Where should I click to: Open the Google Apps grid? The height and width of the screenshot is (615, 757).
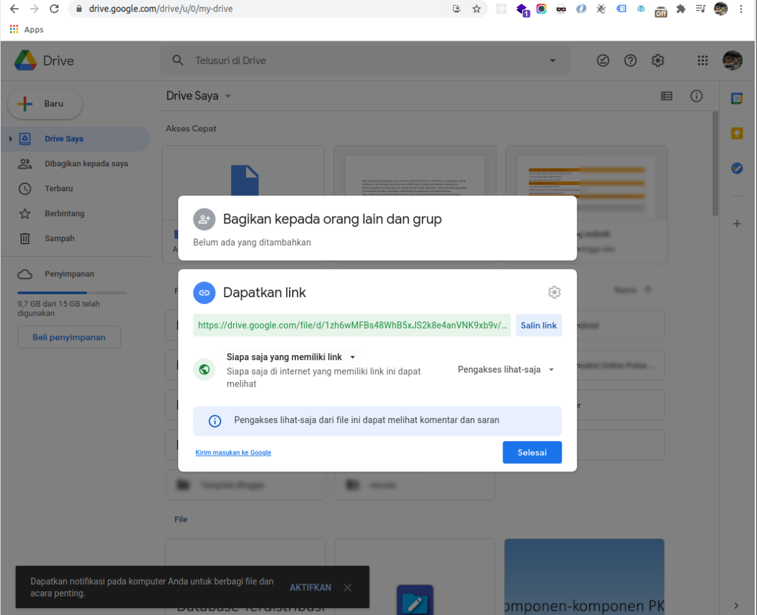click(x=702, y=60)
